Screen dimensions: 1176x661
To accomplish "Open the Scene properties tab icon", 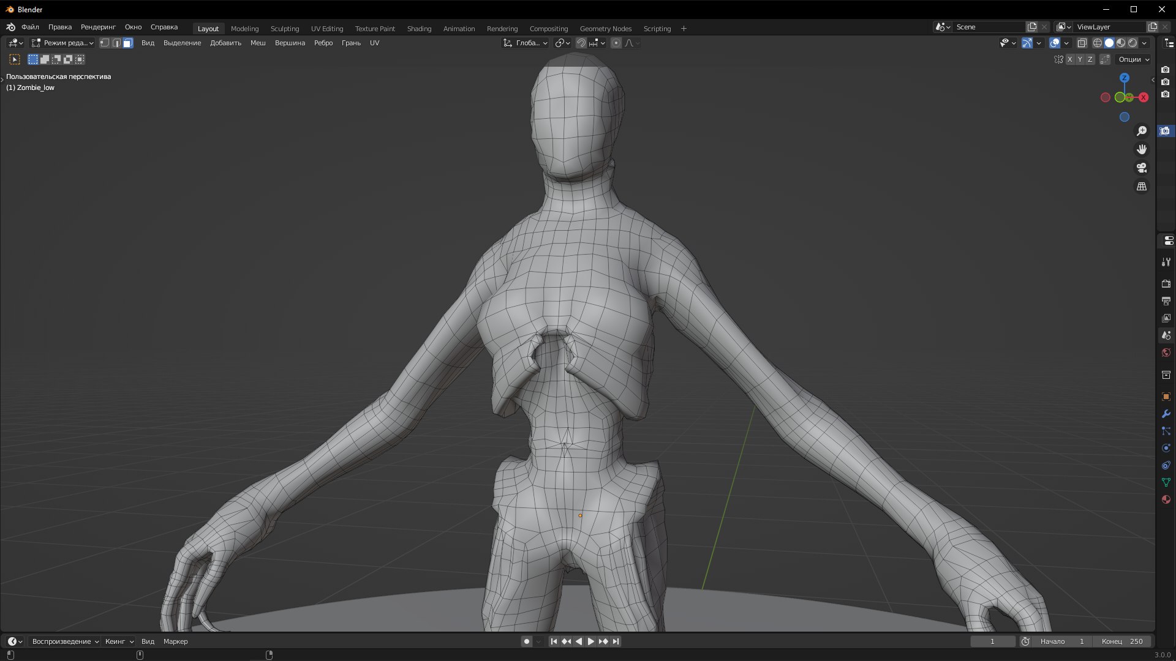I will [1166, 335].
